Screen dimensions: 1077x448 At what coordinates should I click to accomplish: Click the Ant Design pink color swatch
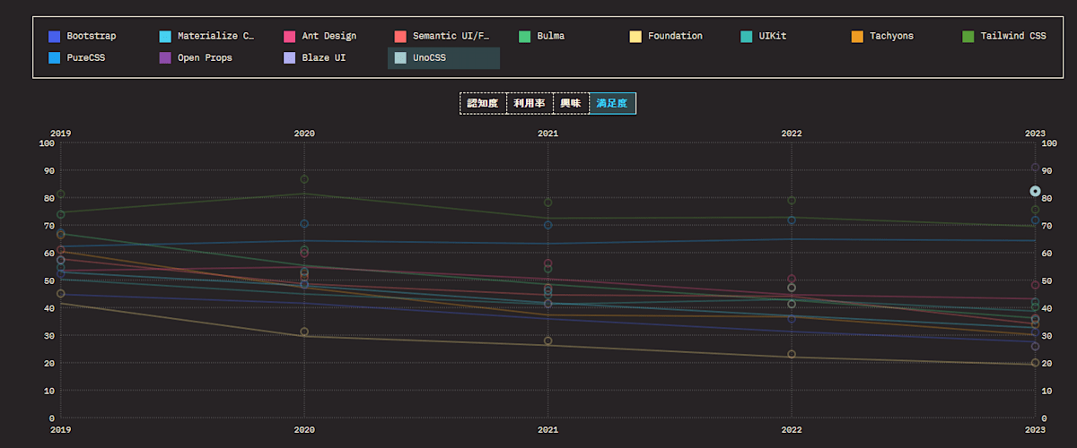(x=289, y=37)
